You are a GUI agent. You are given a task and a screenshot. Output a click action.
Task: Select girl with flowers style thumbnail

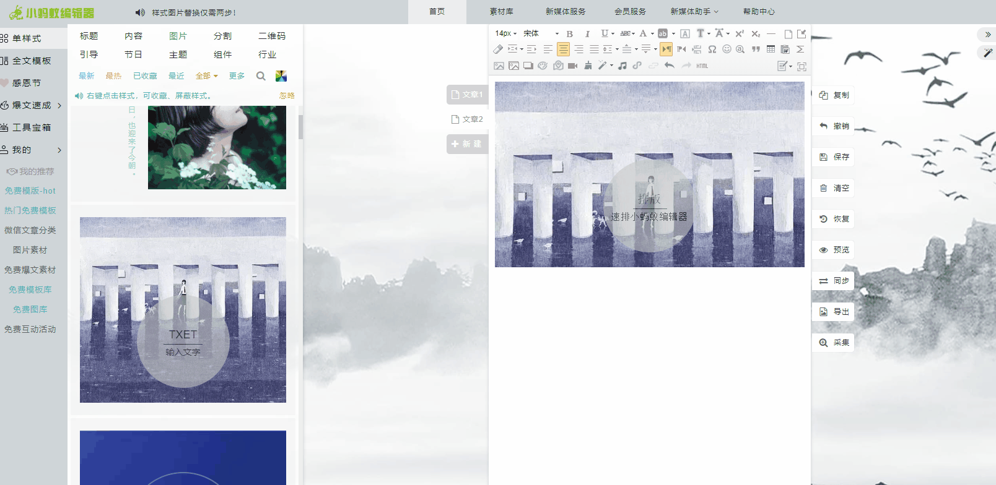(x=217, y=147)
